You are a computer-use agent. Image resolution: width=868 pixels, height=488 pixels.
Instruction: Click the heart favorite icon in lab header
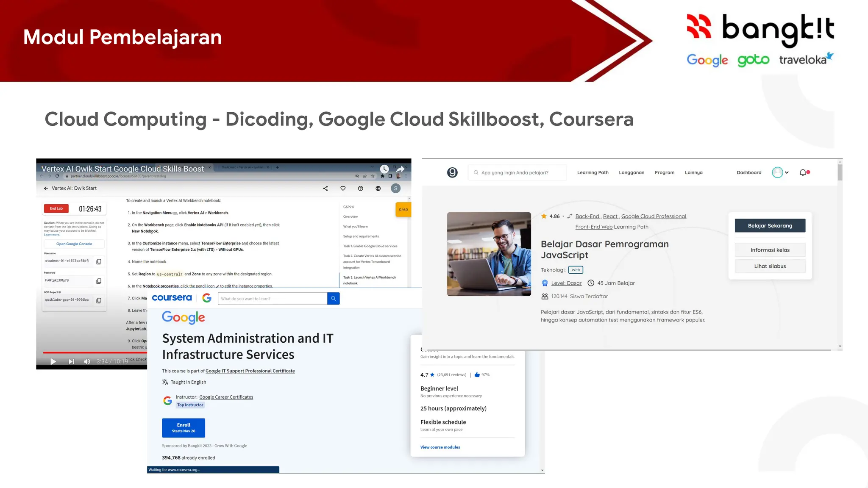pos(343,189)
